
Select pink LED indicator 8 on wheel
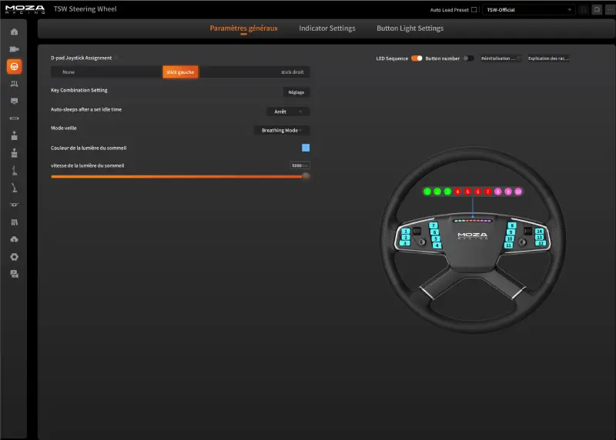tap(497, 192)
